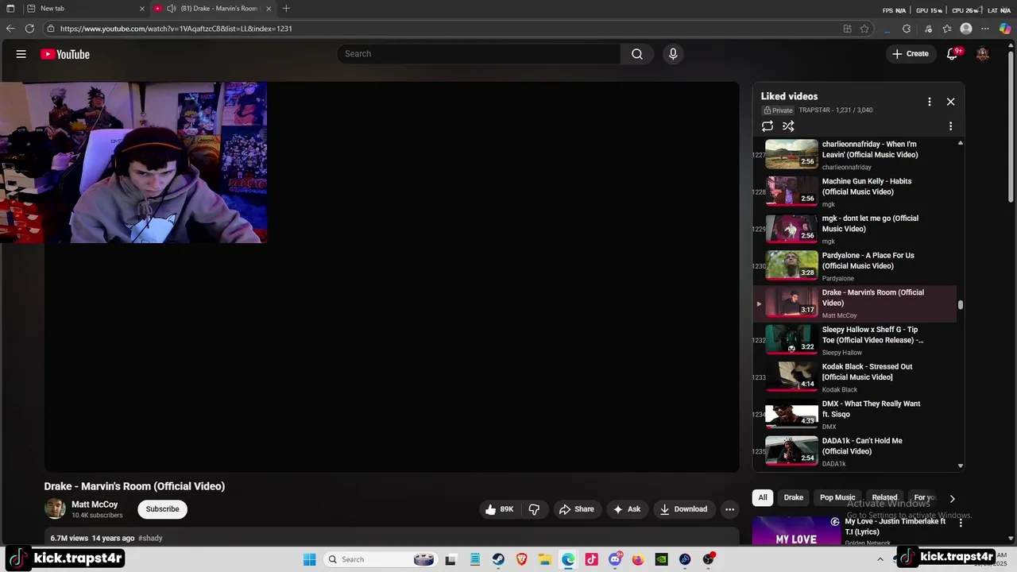Select the Related filter chip
The width and height of the screenshot is (1017, 572).
pos(884,497)
